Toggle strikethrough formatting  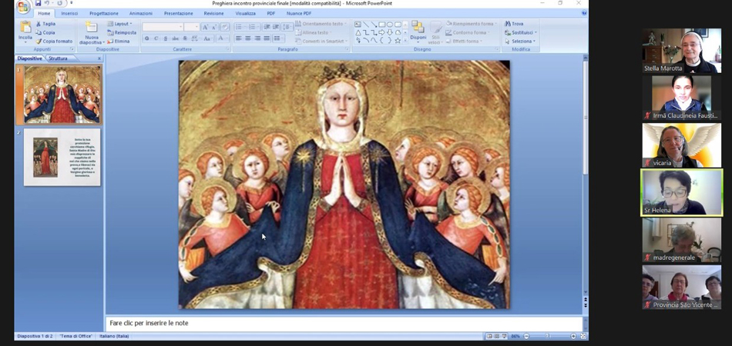point(176,38)
